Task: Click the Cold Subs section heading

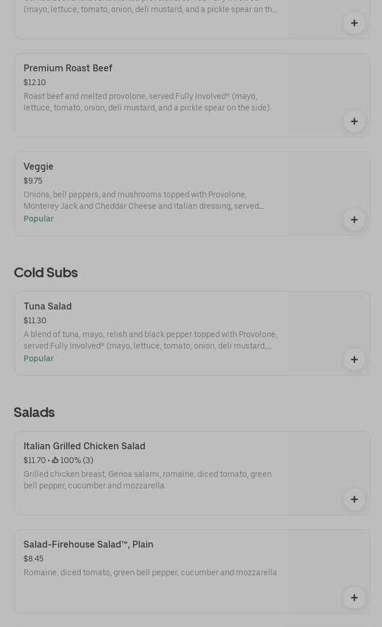Action: 46,273
